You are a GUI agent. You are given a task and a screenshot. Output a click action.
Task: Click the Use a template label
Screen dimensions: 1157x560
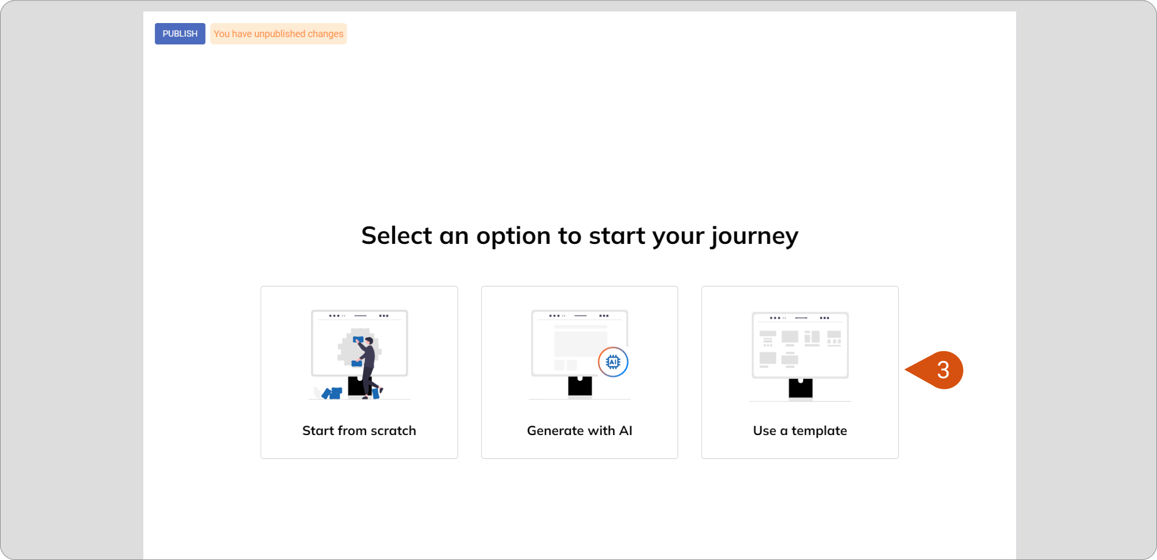pyautogui.click(x=800, y=431)
